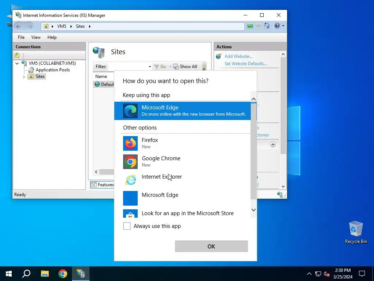Open the Windows Start menu

(9, 274)
